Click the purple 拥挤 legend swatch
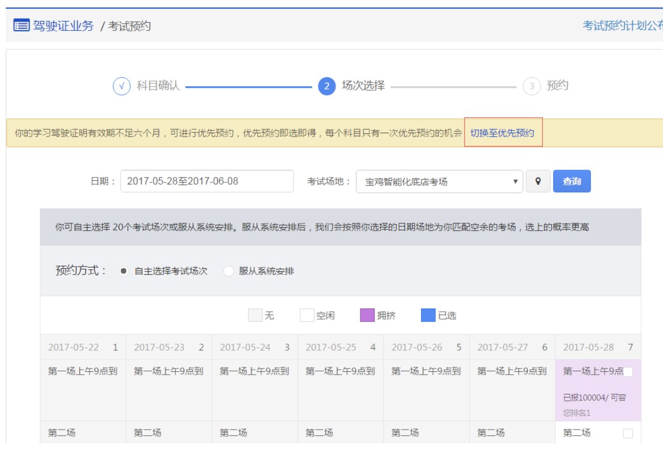Screen dimensions: 663x449 (367, 315)
